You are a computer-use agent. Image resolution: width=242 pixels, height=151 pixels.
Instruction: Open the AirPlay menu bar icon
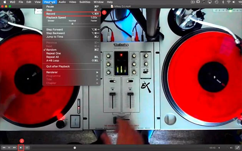[210, 2]
